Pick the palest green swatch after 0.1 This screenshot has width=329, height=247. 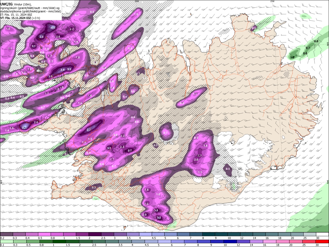(6, 241)
